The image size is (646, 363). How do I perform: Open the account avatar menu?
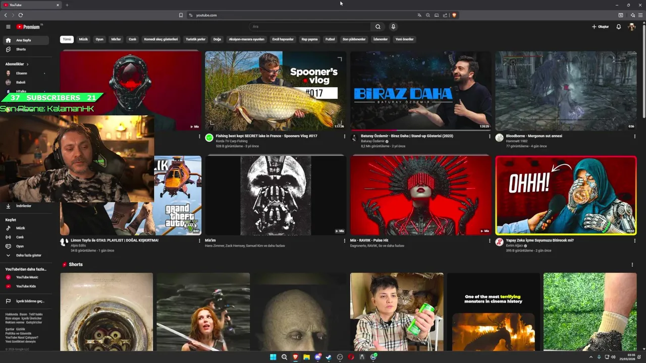click(631, 27)
